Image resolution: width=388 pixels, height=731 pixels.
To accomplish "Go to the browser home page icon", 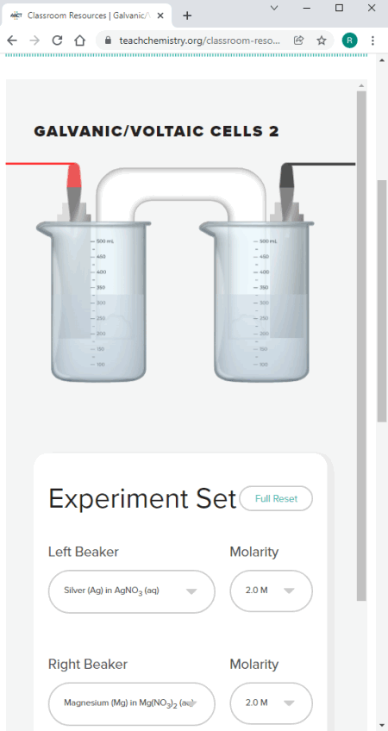I will click(x=79, y=41).
